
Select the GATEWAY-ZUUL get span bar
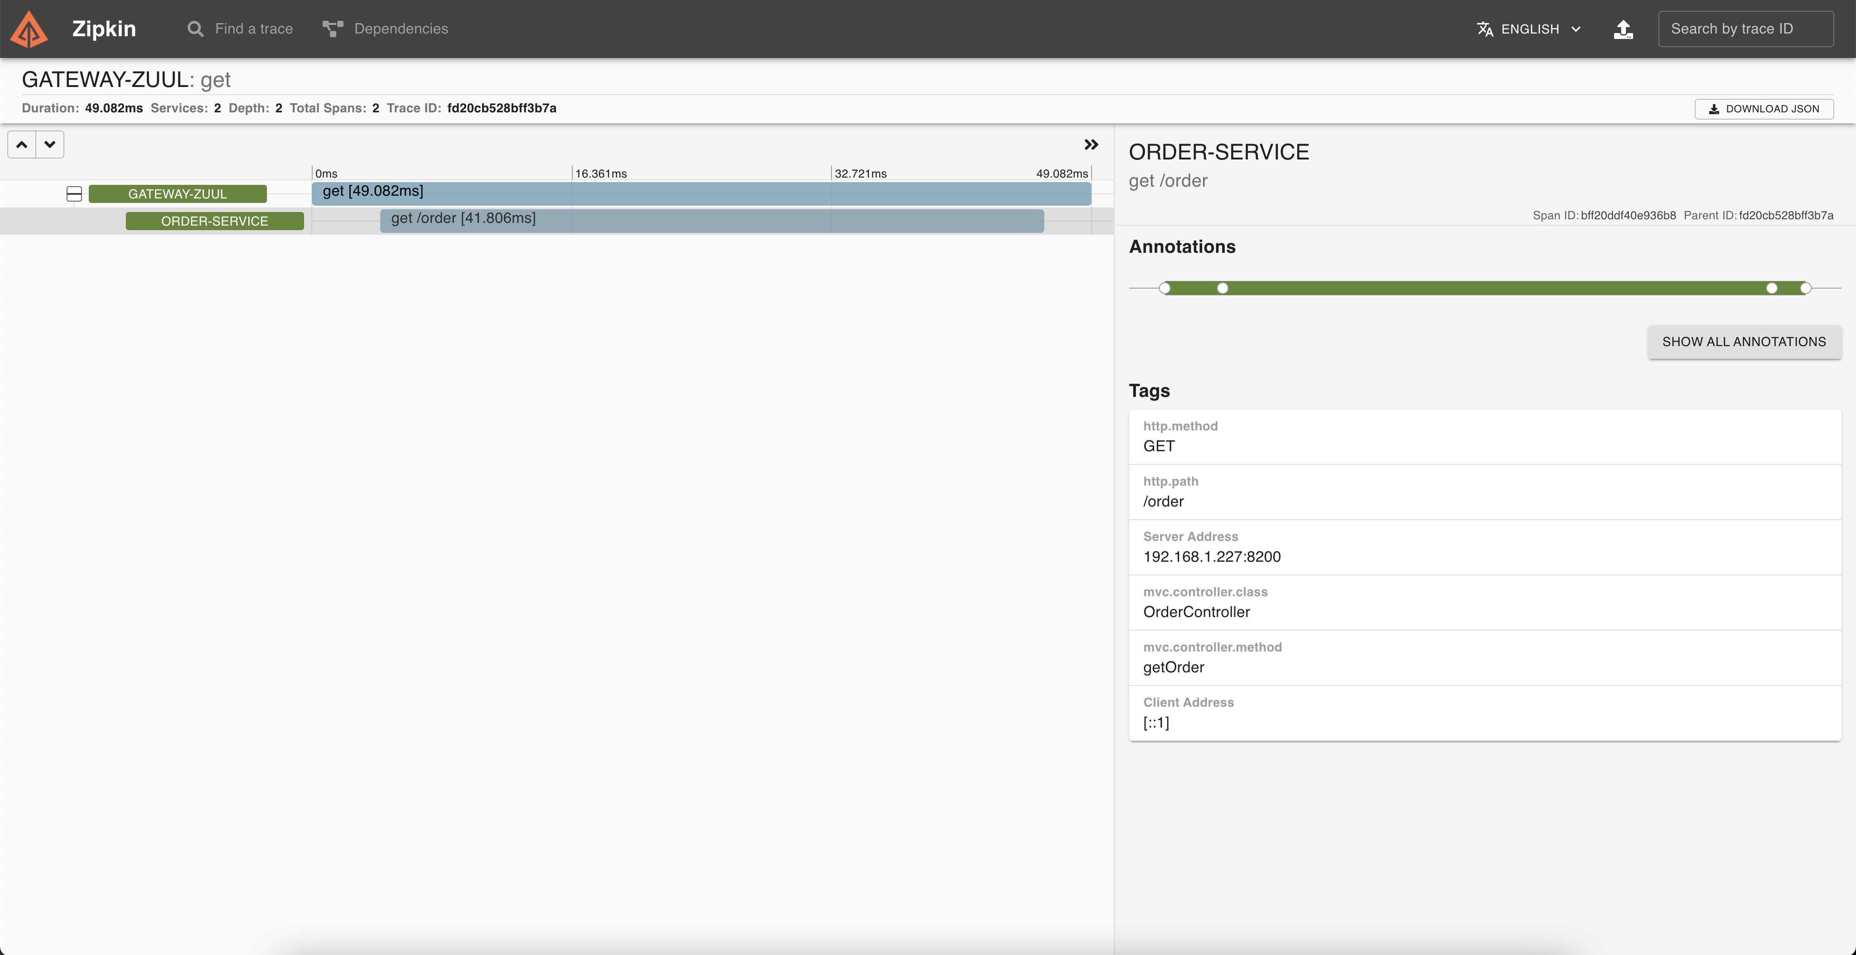click(x=701, y=193)
